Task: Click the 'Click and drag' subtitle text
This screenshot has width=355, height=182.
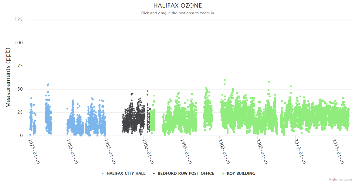Action: coord(177,13)
